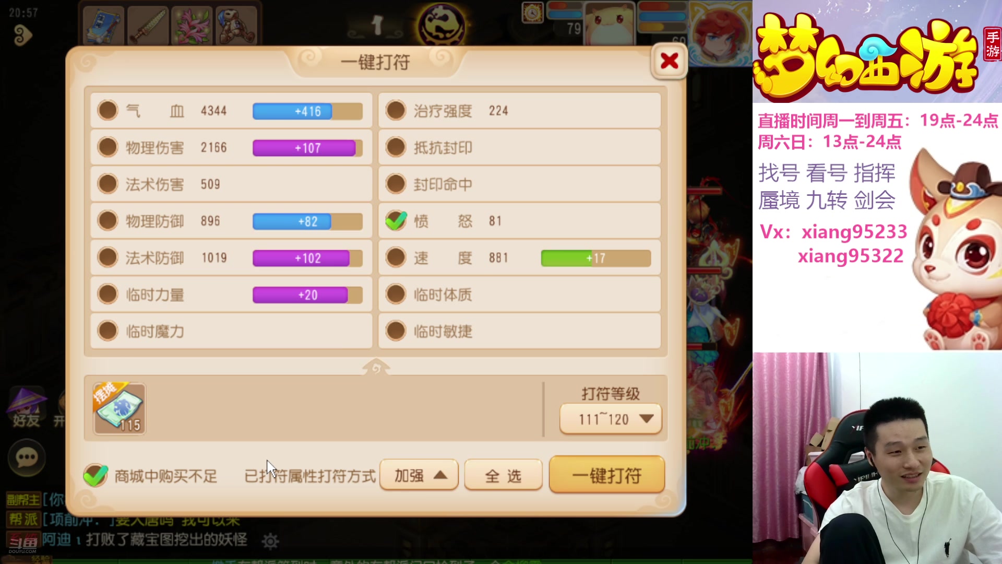Click the 一键打符 confirm button
This screenshot has width=1002, height=564.
pos(607,475)
